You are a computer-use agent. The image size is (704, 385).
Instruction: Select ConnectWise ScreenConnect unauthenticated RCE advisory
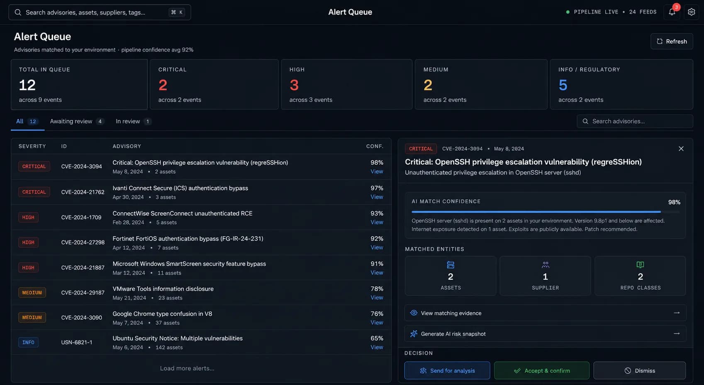(183, 213)
